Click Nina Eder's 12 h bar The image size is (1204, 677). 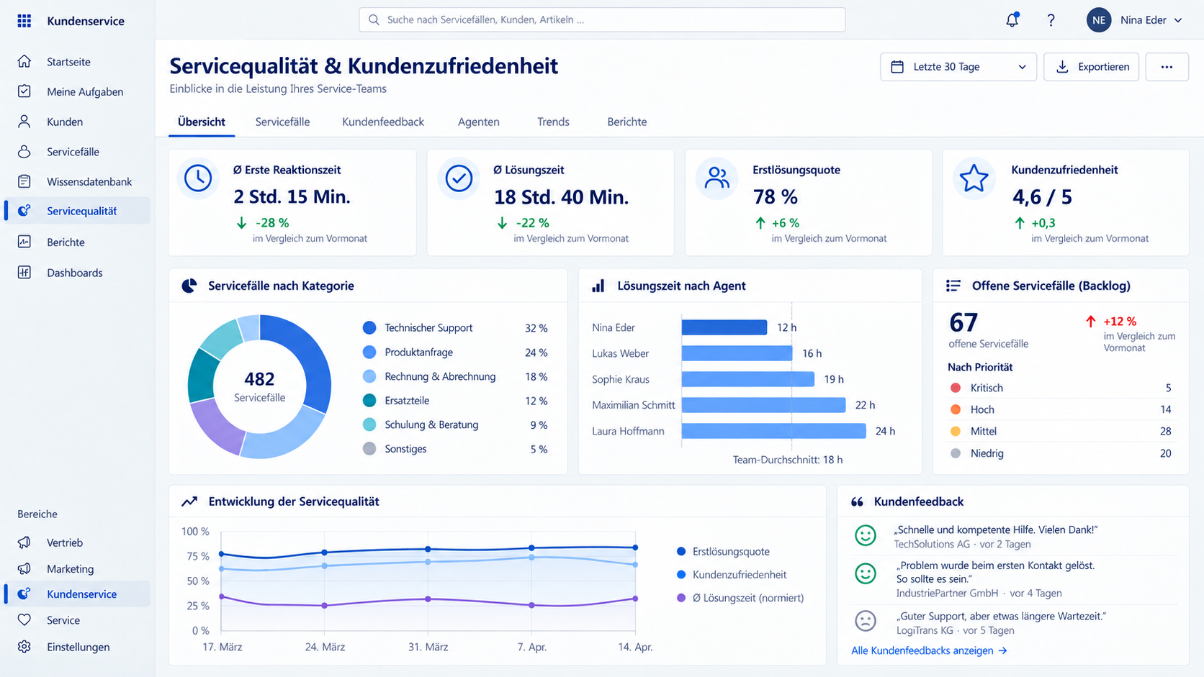click(x=724, y=327)
